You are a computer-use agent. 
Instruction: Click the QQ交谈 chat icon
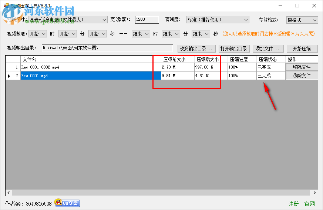tap(67, 203)
